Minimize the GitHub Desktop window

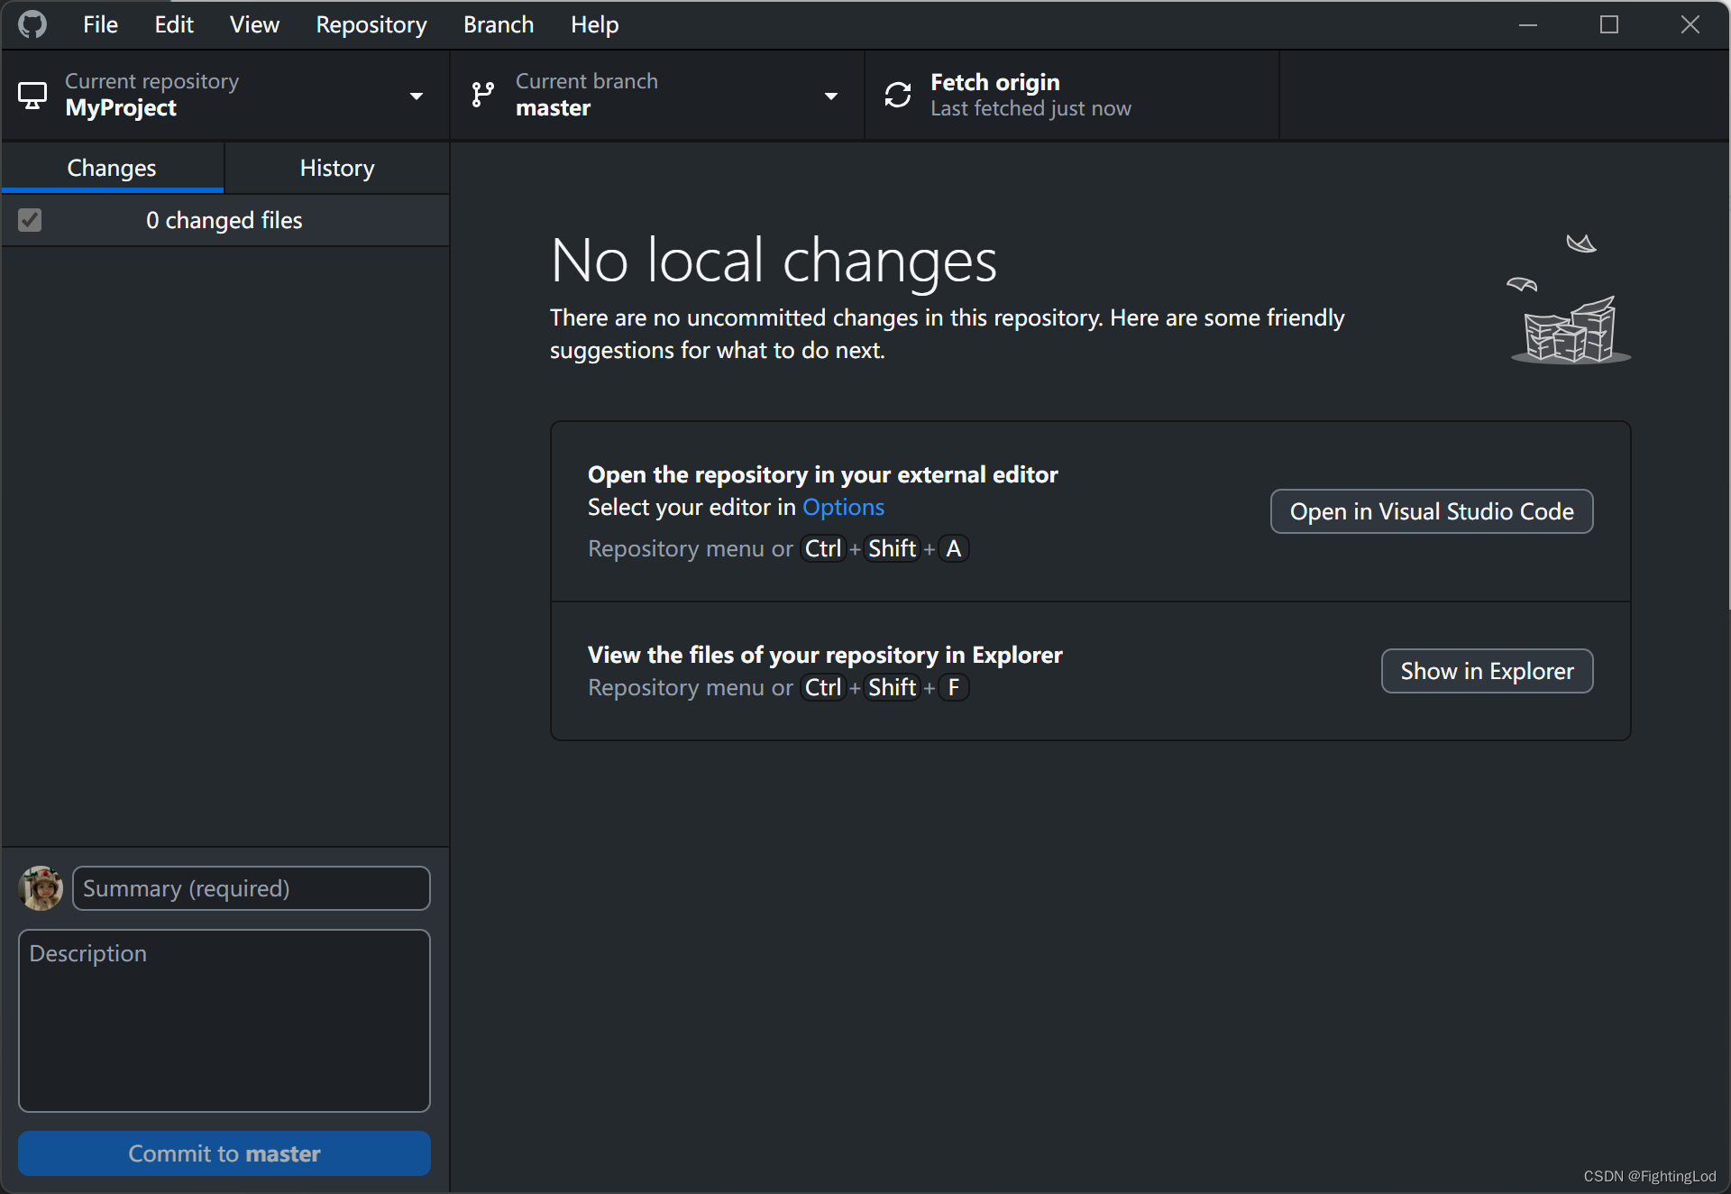[x=1528, y=24]
